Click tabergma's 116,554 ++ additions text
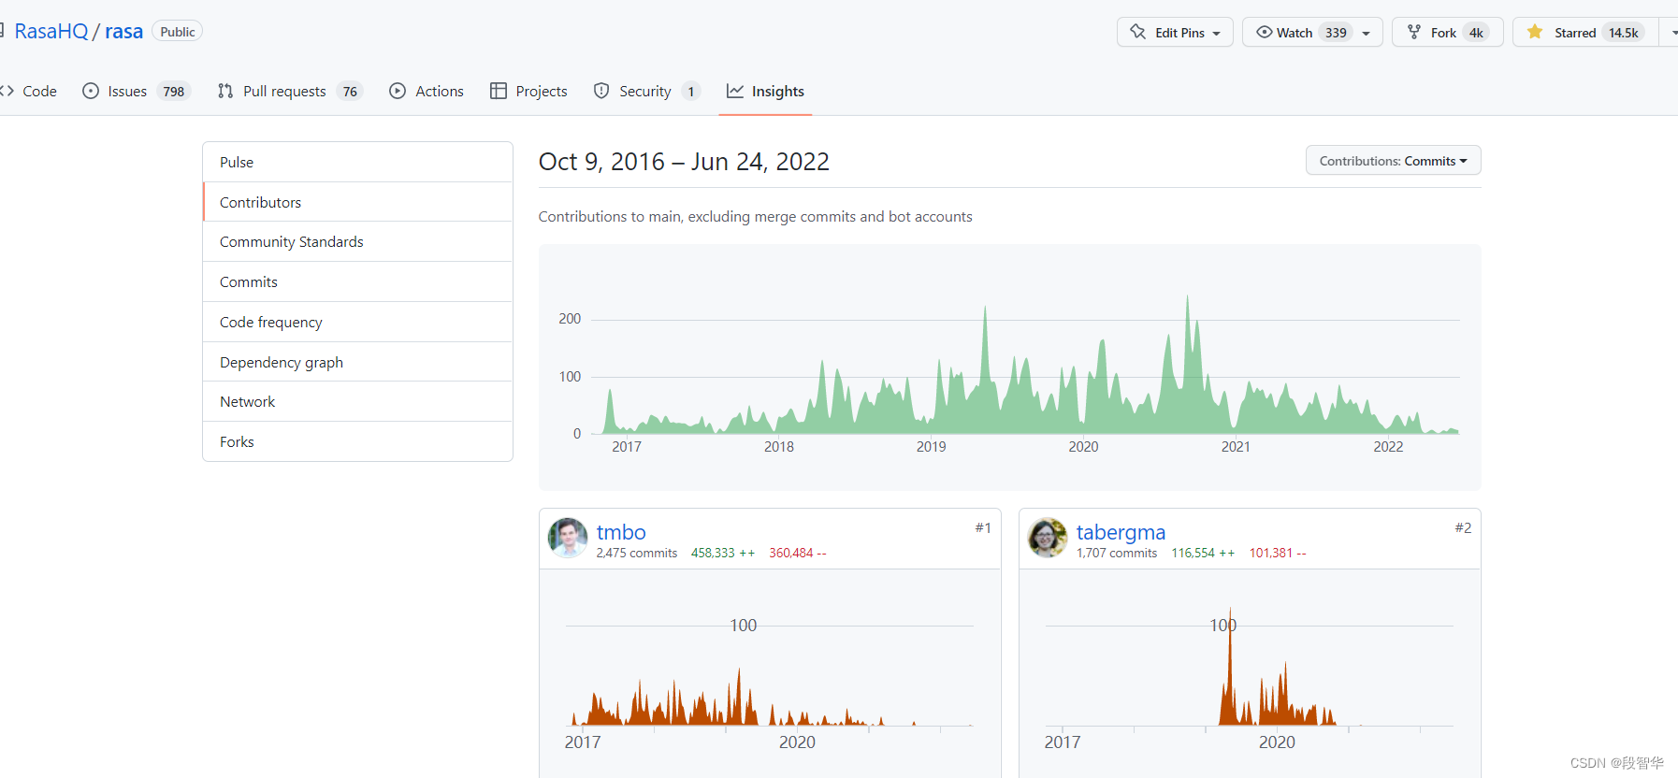The width and height of the screenshot is (1678, 778). tap(1203, 553)
